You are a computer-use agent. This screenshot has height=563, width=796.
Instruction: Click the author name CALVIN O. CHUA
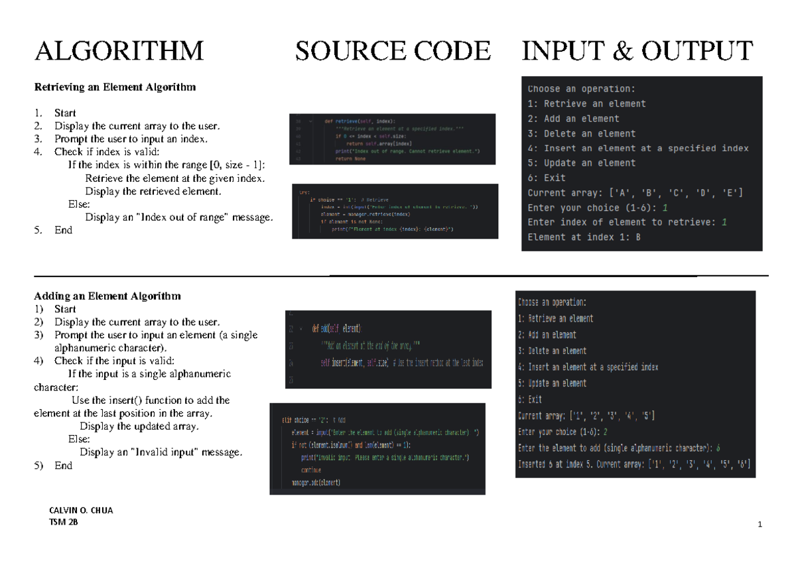(x=82, y=511)
